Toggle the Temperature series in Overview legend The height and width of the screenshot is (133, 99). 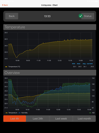coord(11,113)
